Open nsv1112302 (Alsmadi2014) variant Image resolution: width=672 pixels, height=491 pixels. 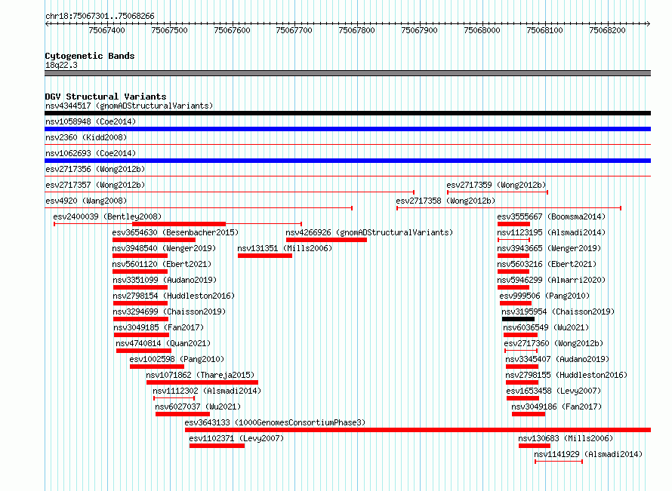point(207,391)
